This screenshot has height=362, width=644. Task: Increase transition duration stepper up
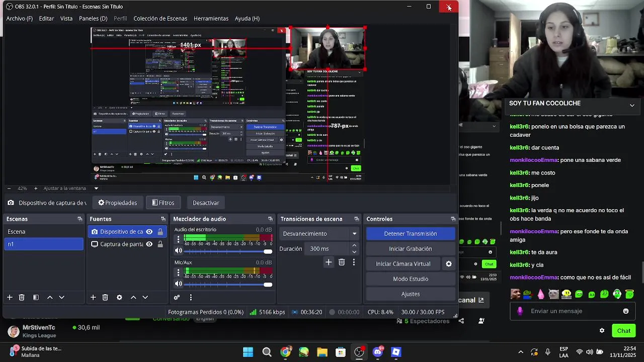354,246
